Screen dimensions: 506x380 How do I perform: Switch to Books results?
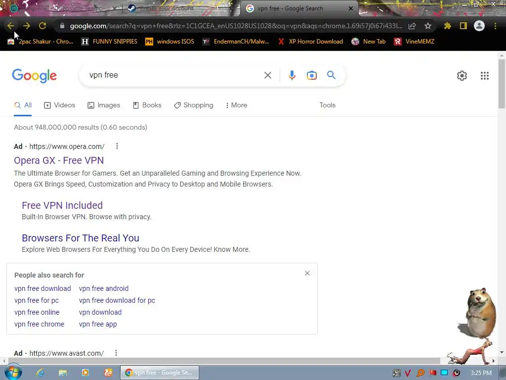click(x=147, y=105)
